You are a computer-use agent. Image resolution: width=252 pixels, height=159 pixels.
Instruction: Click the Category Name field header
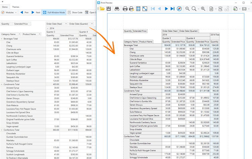9,34
